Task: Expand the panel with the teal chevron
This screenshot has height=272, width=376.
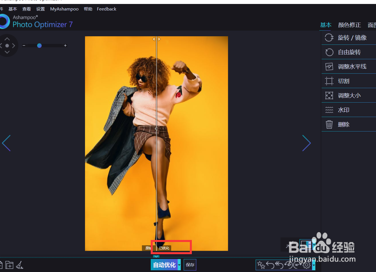Action: [156, 256]
